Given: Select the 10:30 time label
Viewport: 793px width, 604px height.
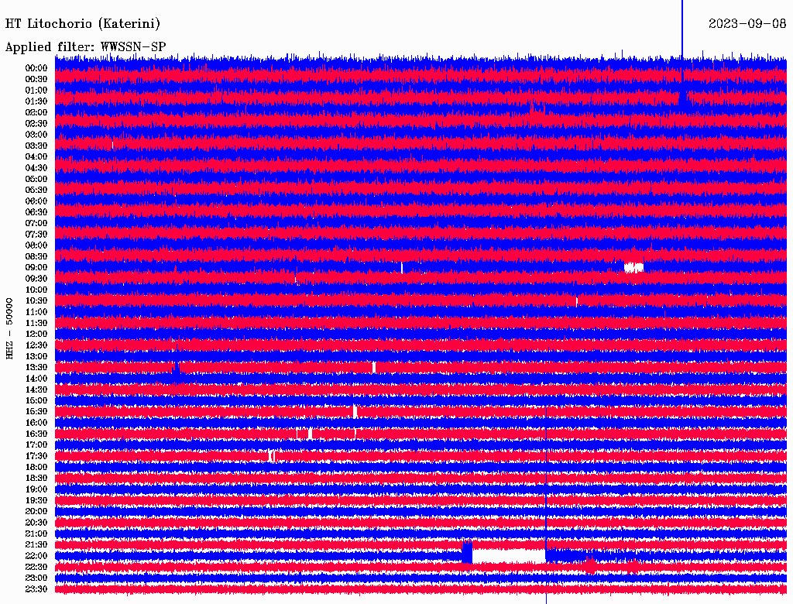Looking at the screenshot, I should tap(36, 301).
